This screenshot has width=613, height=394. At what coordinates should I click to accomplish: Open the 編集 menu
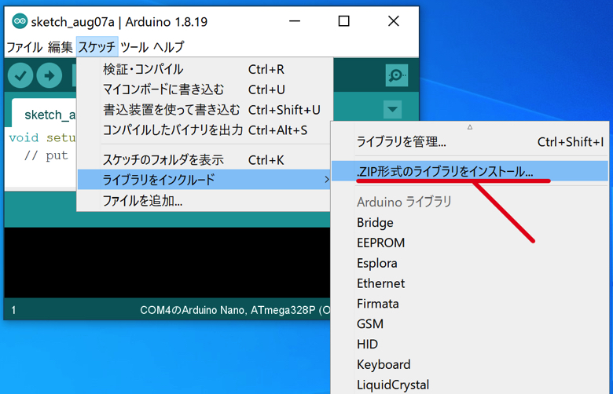(61, 47)
